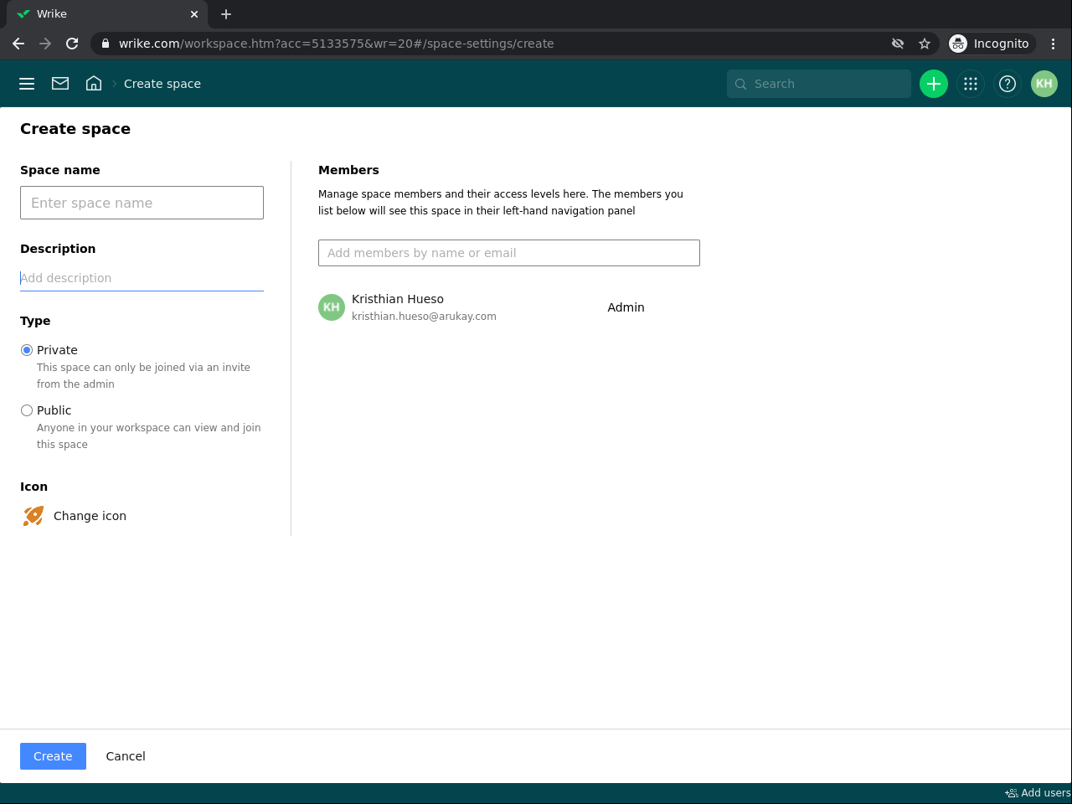
Task: Open Chrome's three-dot menu
Action: point(1054,44)
